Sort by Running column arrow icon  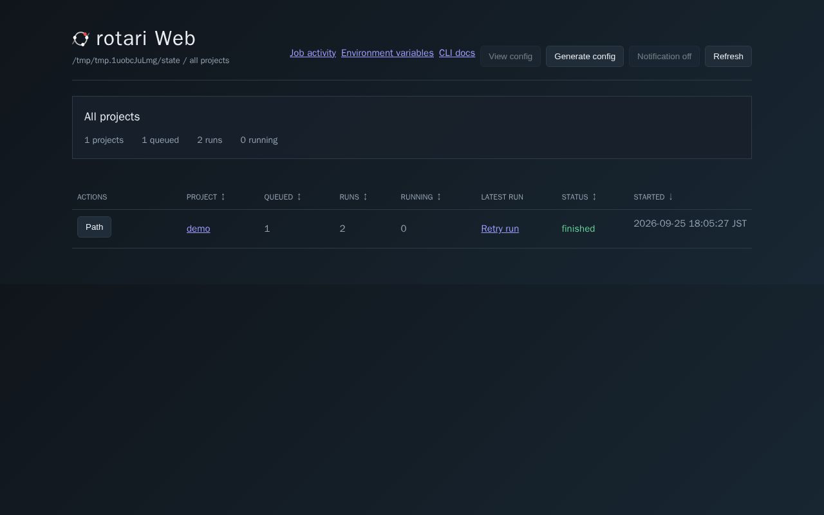tap(439, 196)
